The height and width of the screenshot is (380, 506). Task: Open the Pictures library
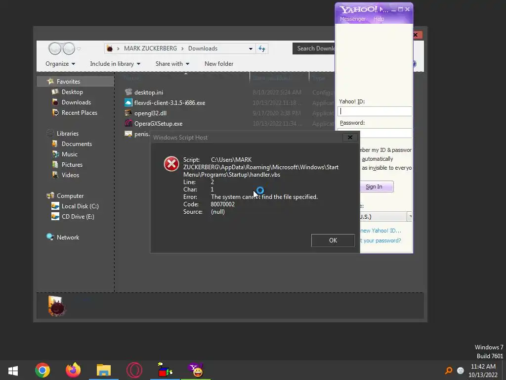click(x=72, y=164)
